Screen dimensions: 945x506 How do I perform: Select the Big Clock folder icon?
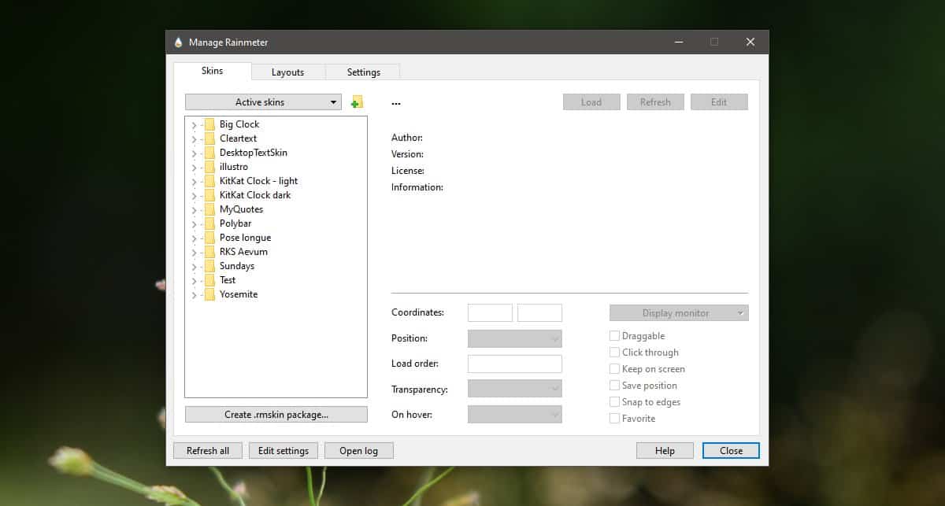[209, 124]
